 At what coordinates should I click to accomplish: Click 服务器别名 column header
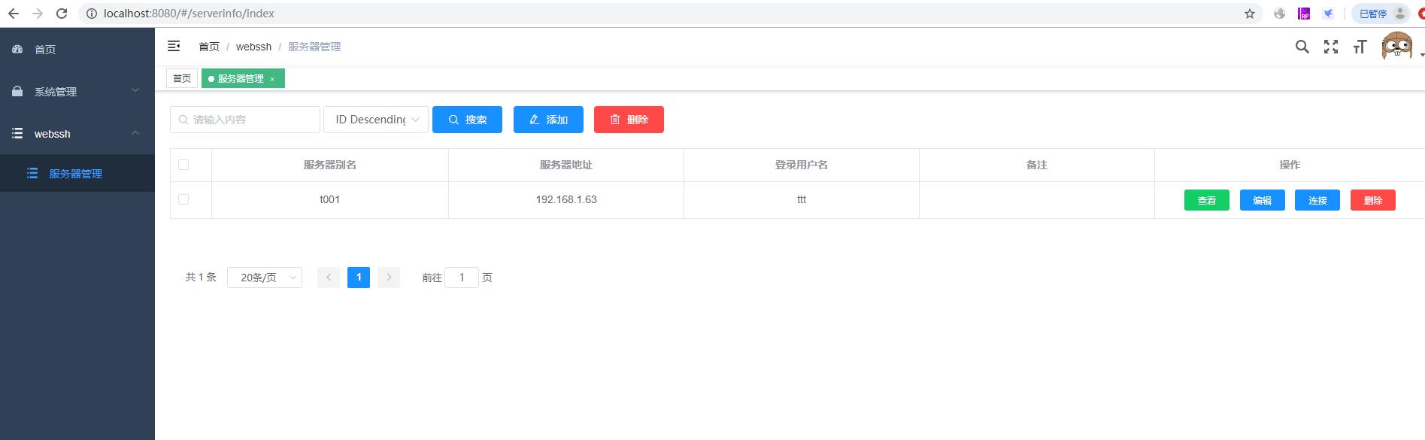330,165
